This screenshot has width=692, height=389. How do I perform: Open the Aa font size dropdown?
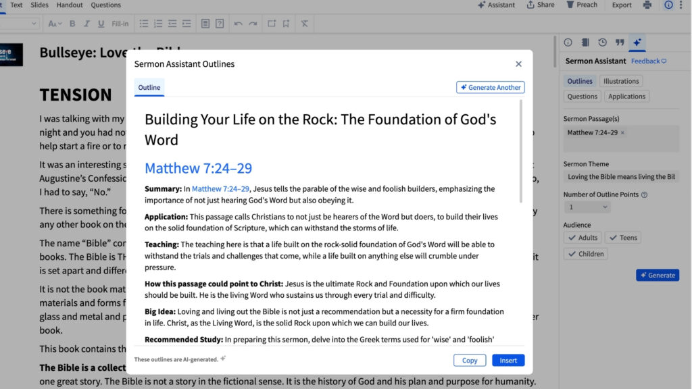point(54,23)
